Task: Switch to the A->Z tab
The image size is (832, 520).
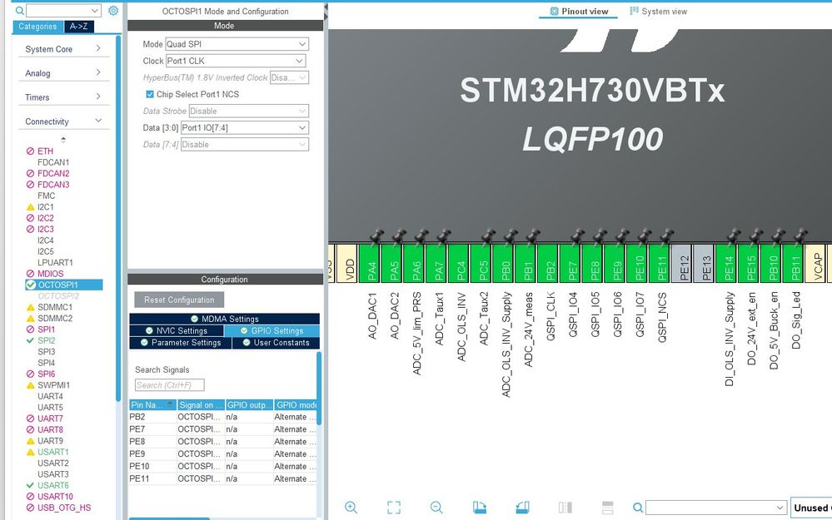Action: [x=79, y=27]
